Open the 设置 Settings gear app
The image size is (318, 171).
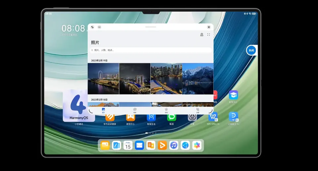click(192, 118)
